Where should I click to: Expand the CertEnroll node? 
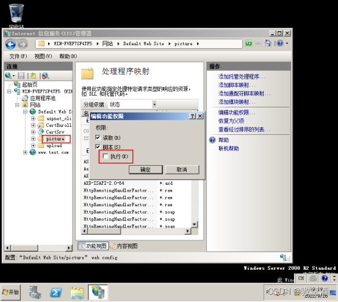33,125
